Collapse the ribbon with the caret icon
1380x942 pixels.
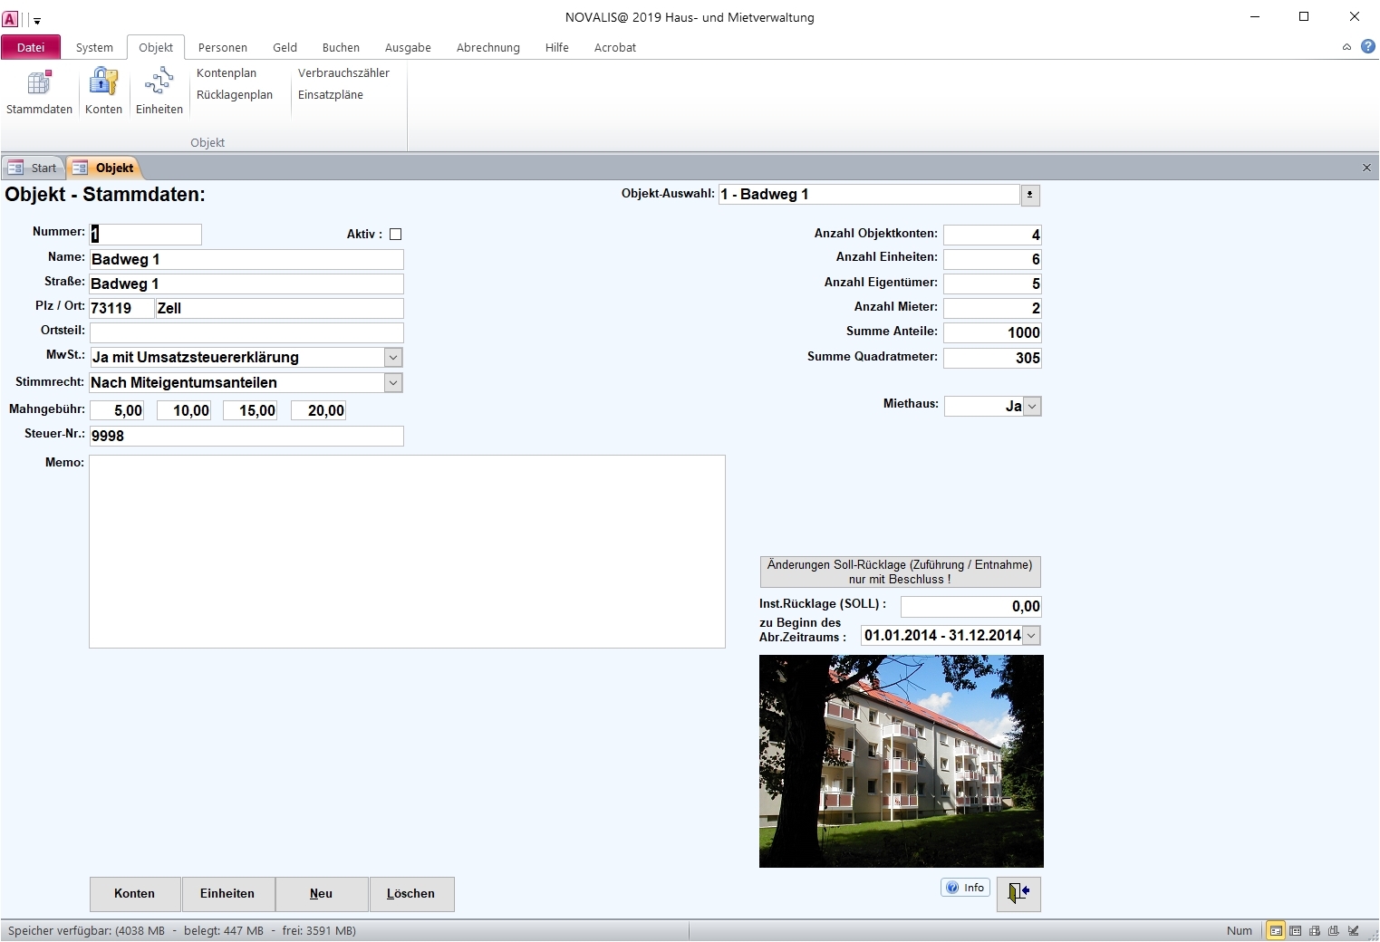1346,47
